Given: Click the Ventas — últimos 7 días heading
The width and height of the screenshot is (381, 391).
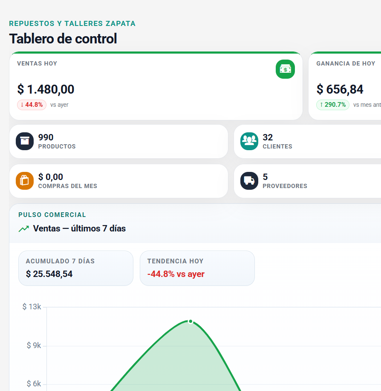Looking at the screenshot, I should coord(79,228).
